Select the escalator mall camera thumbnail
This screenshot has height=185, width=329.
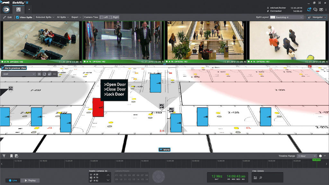point(205,40)
